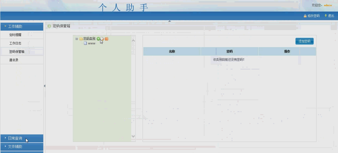Open 定时提醒 menu item
The height and width of the screenshot is (153, 338).
(x=22, y=35)
